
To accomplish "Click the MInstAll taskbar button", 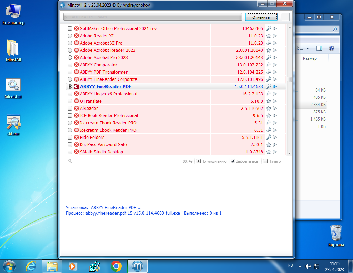I will [x=138, y=266].
